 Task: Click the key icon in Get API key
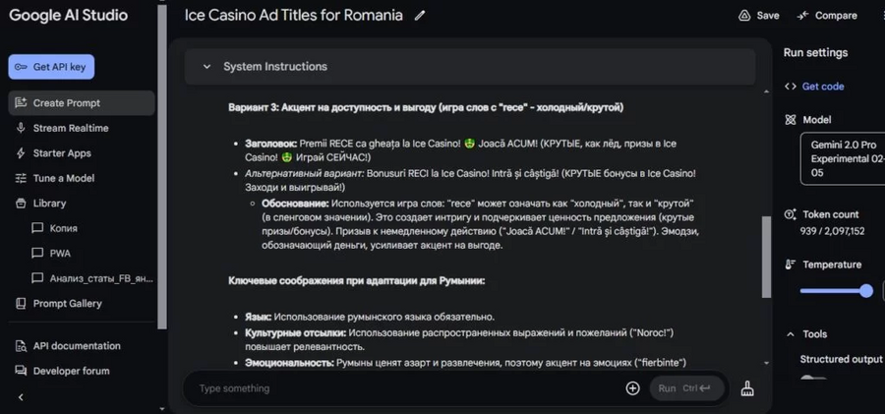[21, 67]
